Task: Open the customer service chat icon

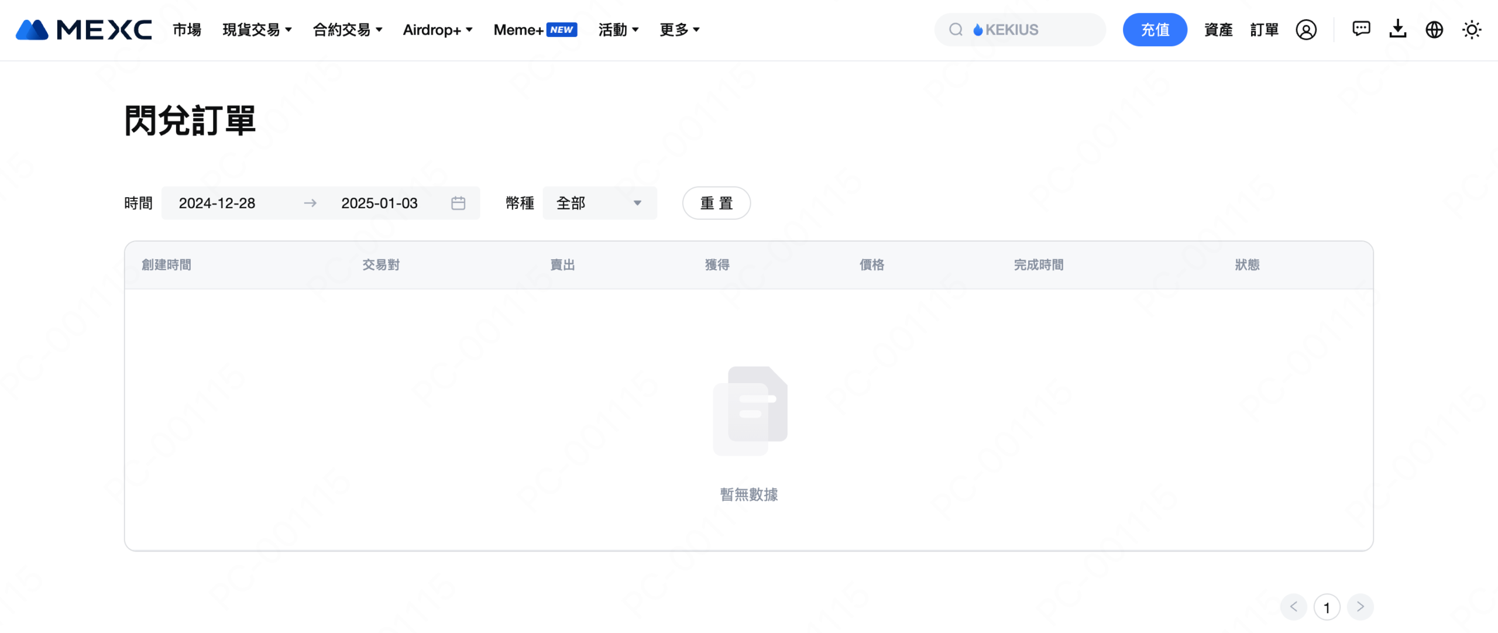Action: tap(1360, 29)
